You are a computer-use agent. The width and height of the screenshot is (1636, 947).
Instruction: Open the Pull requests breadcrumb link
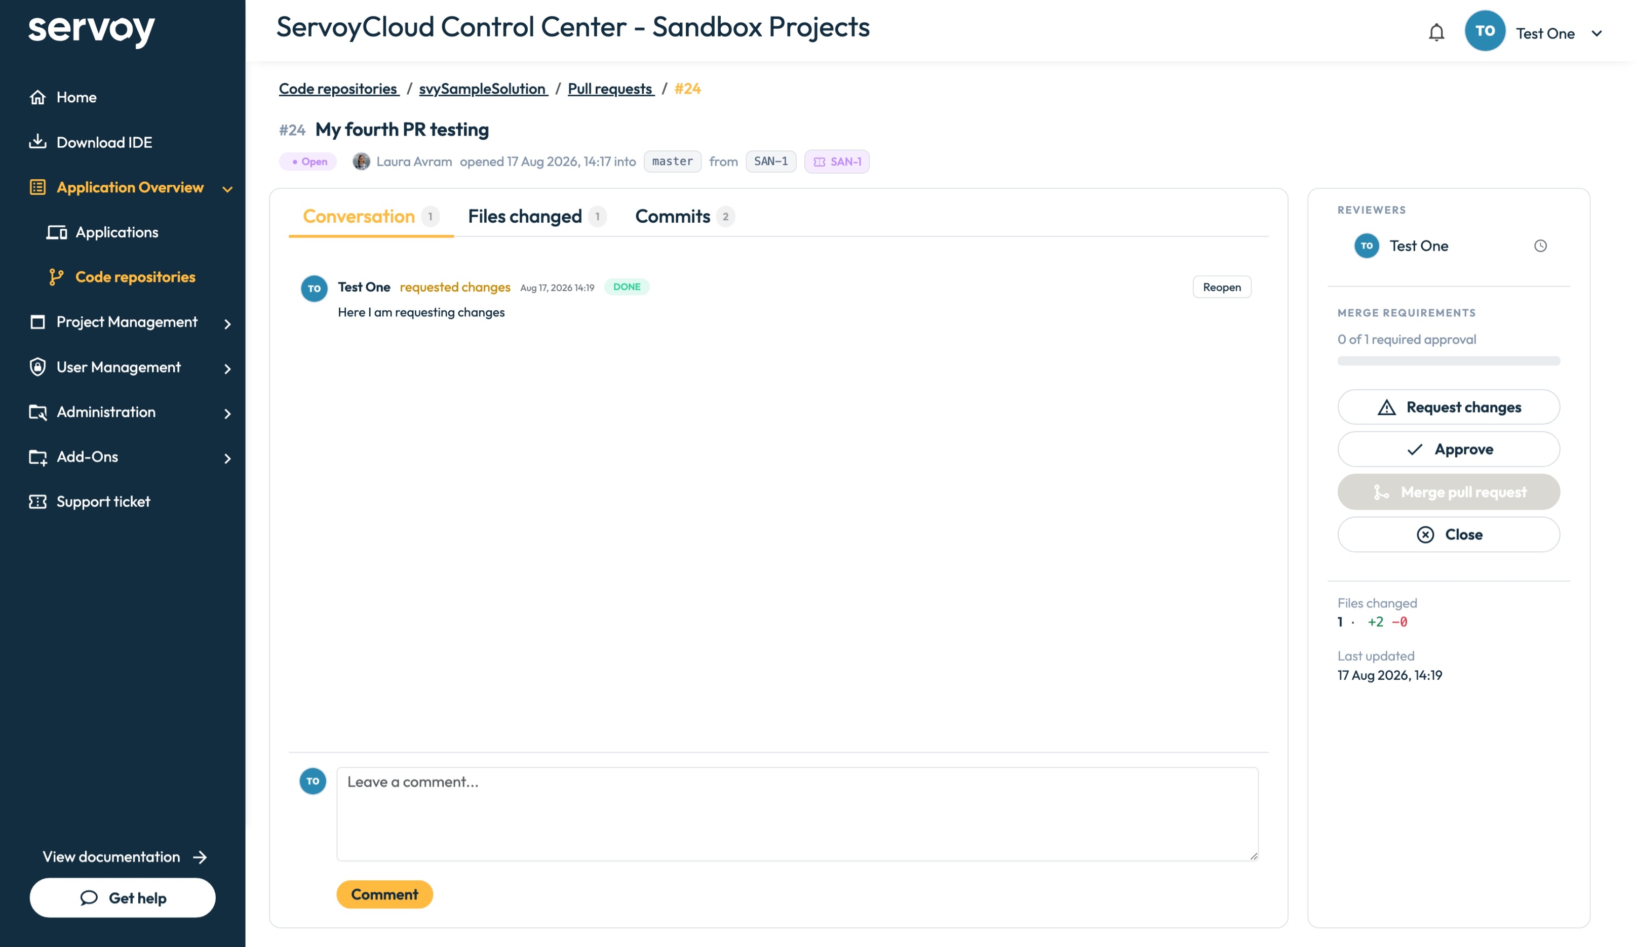tap(610, 89)
